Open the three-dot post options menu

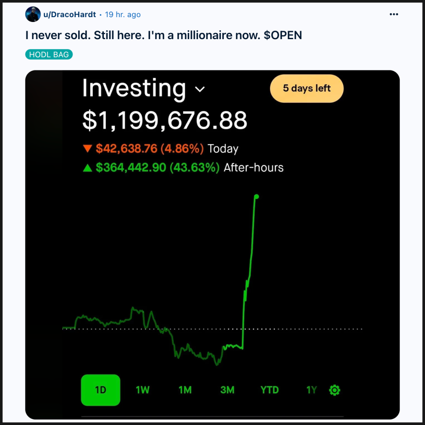[394, 15]
